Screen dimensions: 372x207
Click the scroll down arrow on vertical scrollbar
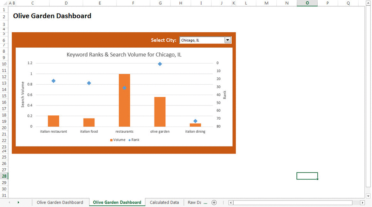tap(368, 196)
